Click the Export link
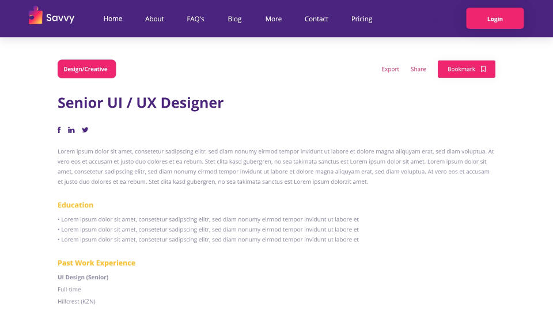The width and height of the screenshot is (553, 311). [390, 69]
